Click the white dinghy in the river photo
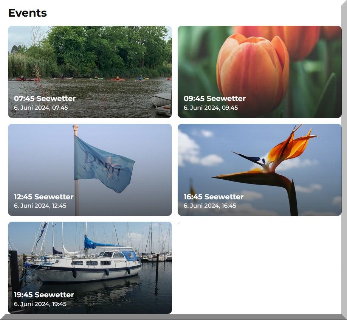 click(160, 99)
